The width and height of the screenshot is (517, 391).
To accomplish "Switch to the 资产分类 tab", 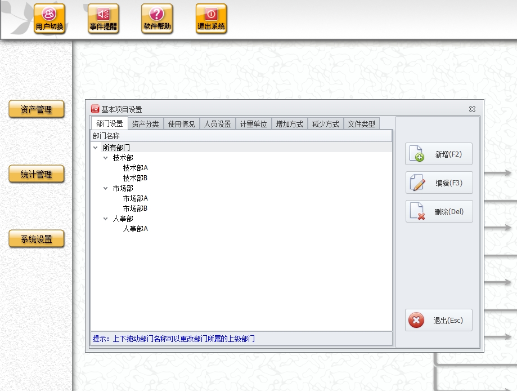I will tap(145, 124).
